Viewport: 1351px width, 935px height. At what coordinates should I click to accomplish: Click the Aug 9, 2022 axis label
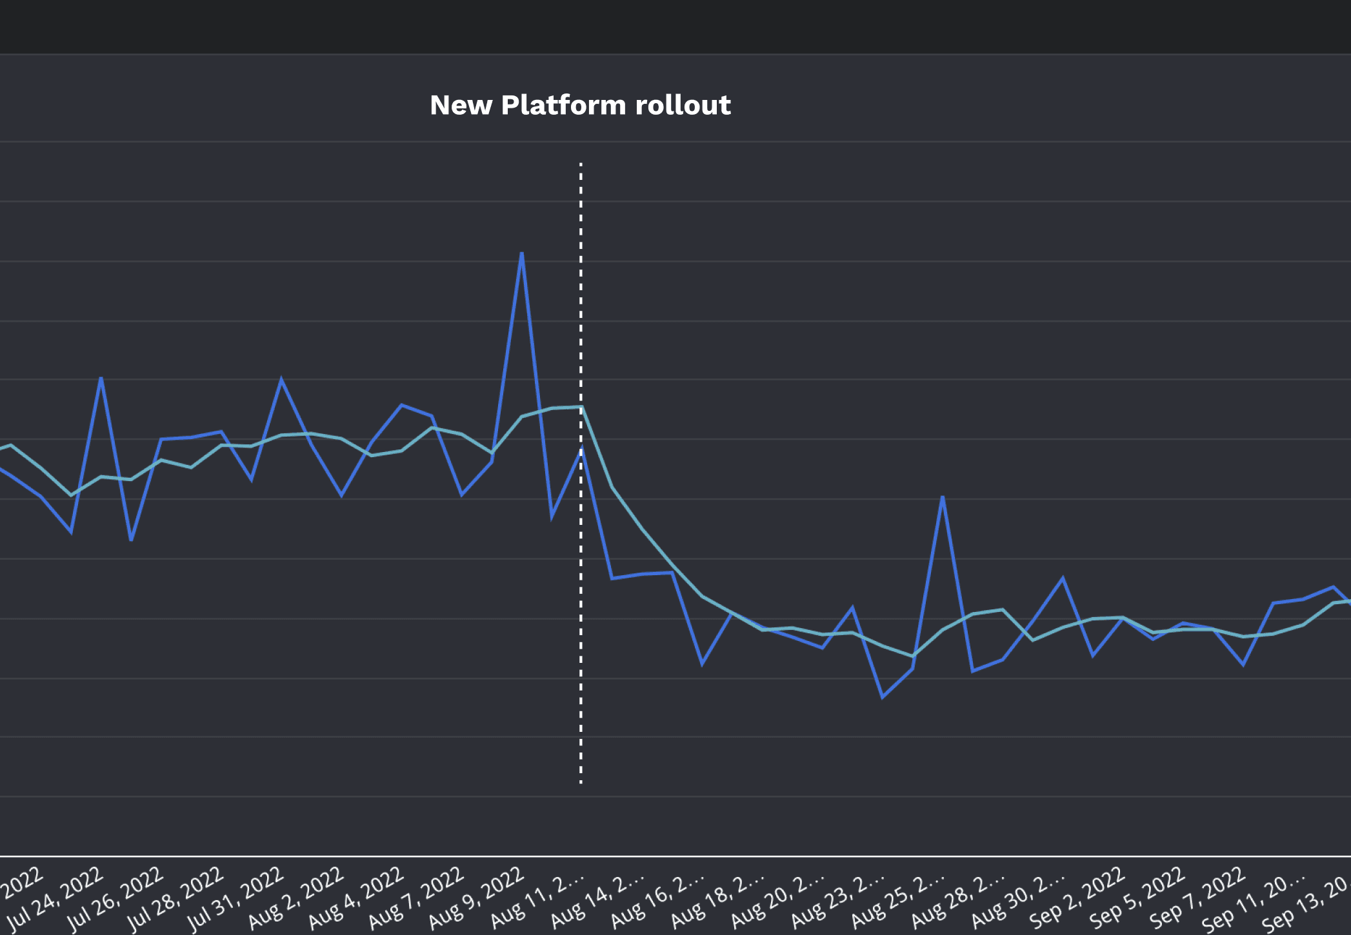[477, 898]
